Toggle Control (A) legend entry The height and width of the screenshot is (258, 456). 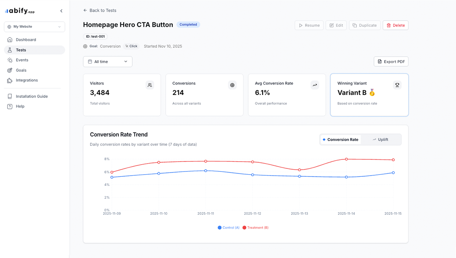(229, 228)
